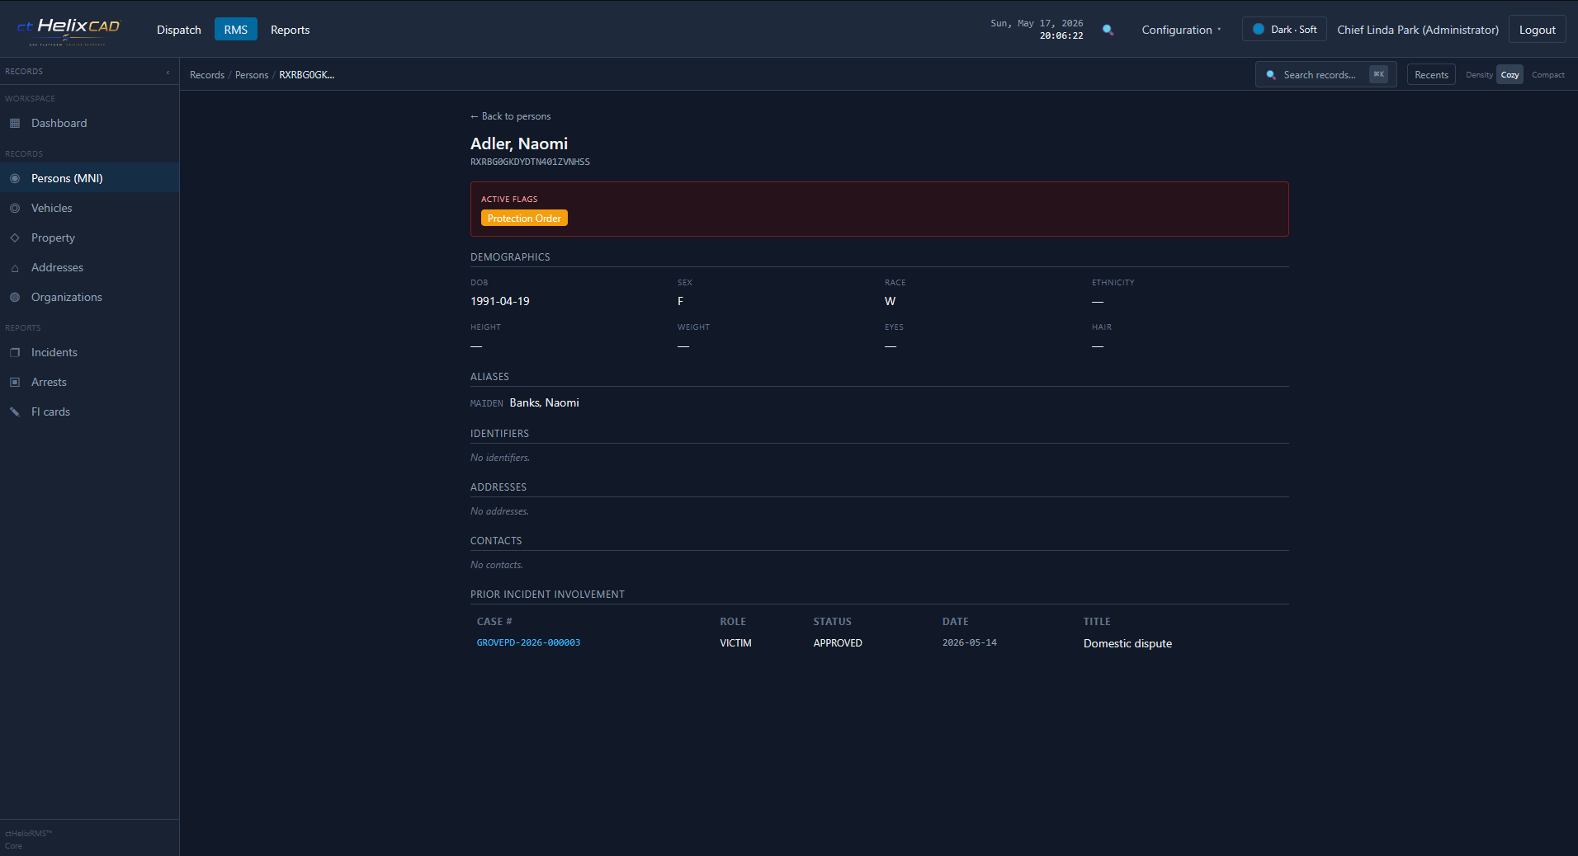This screenshot has width=1578, height=856.
Task: Open FI cards reports section
Action: (x=89, y=412)
